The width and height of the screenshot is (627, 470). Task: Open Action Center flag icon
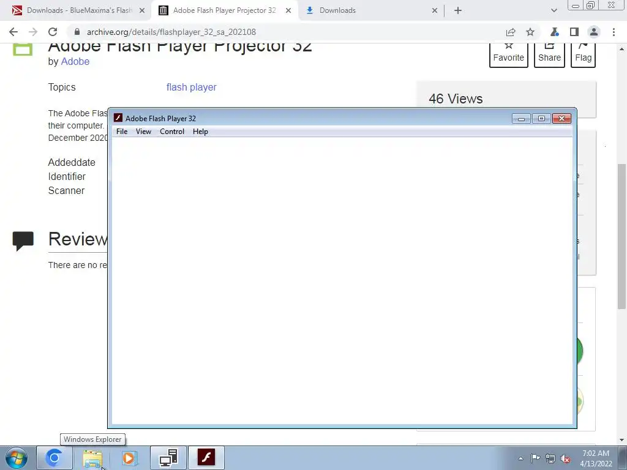[535, 458]
